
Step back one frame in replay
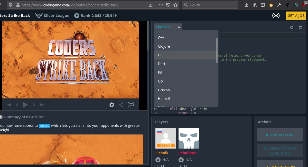click(17, 105)
